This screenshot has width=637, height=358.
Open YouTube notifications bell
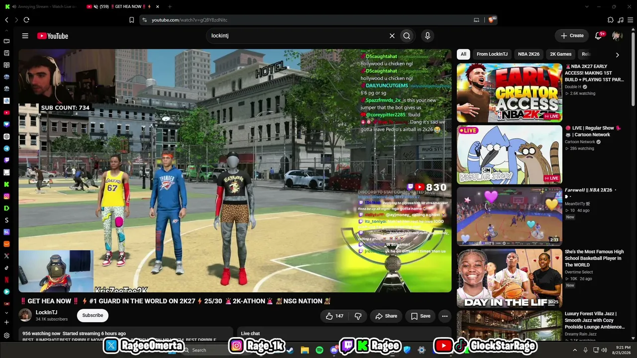coord(599,36)
